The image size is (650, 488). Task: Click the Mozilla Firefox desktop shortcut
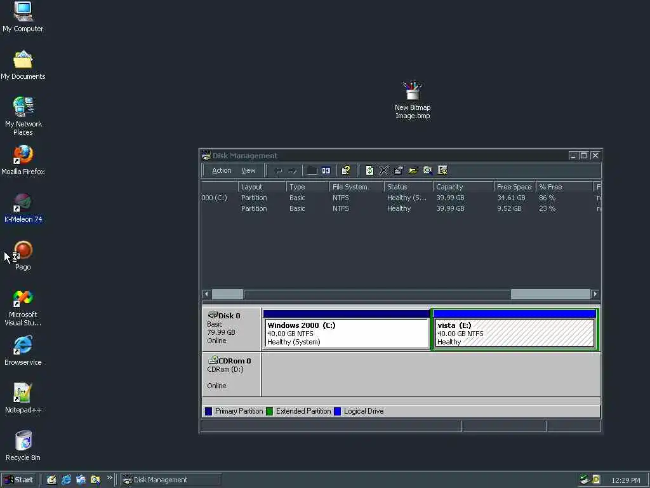(x=23, y=160)
